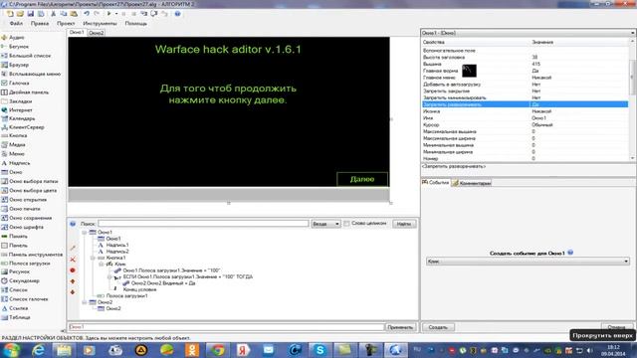
Task: Open the Файл menu
Action: tap(16, 24)
